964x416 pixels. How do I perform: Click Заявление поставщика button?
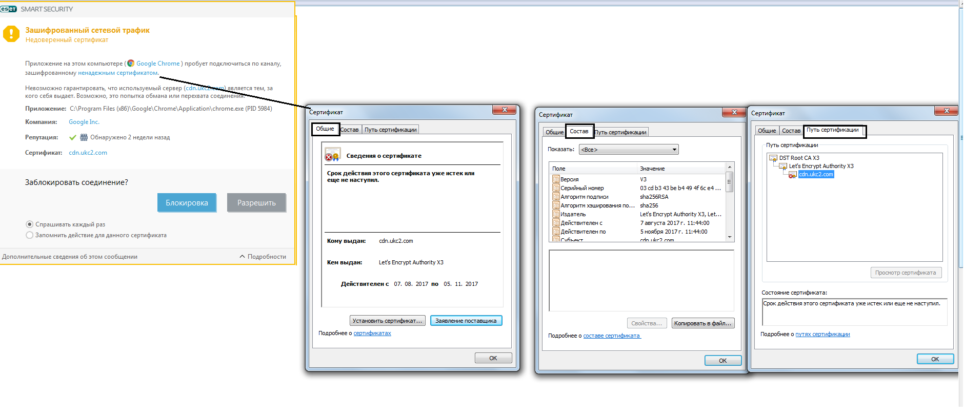(466, 321)
